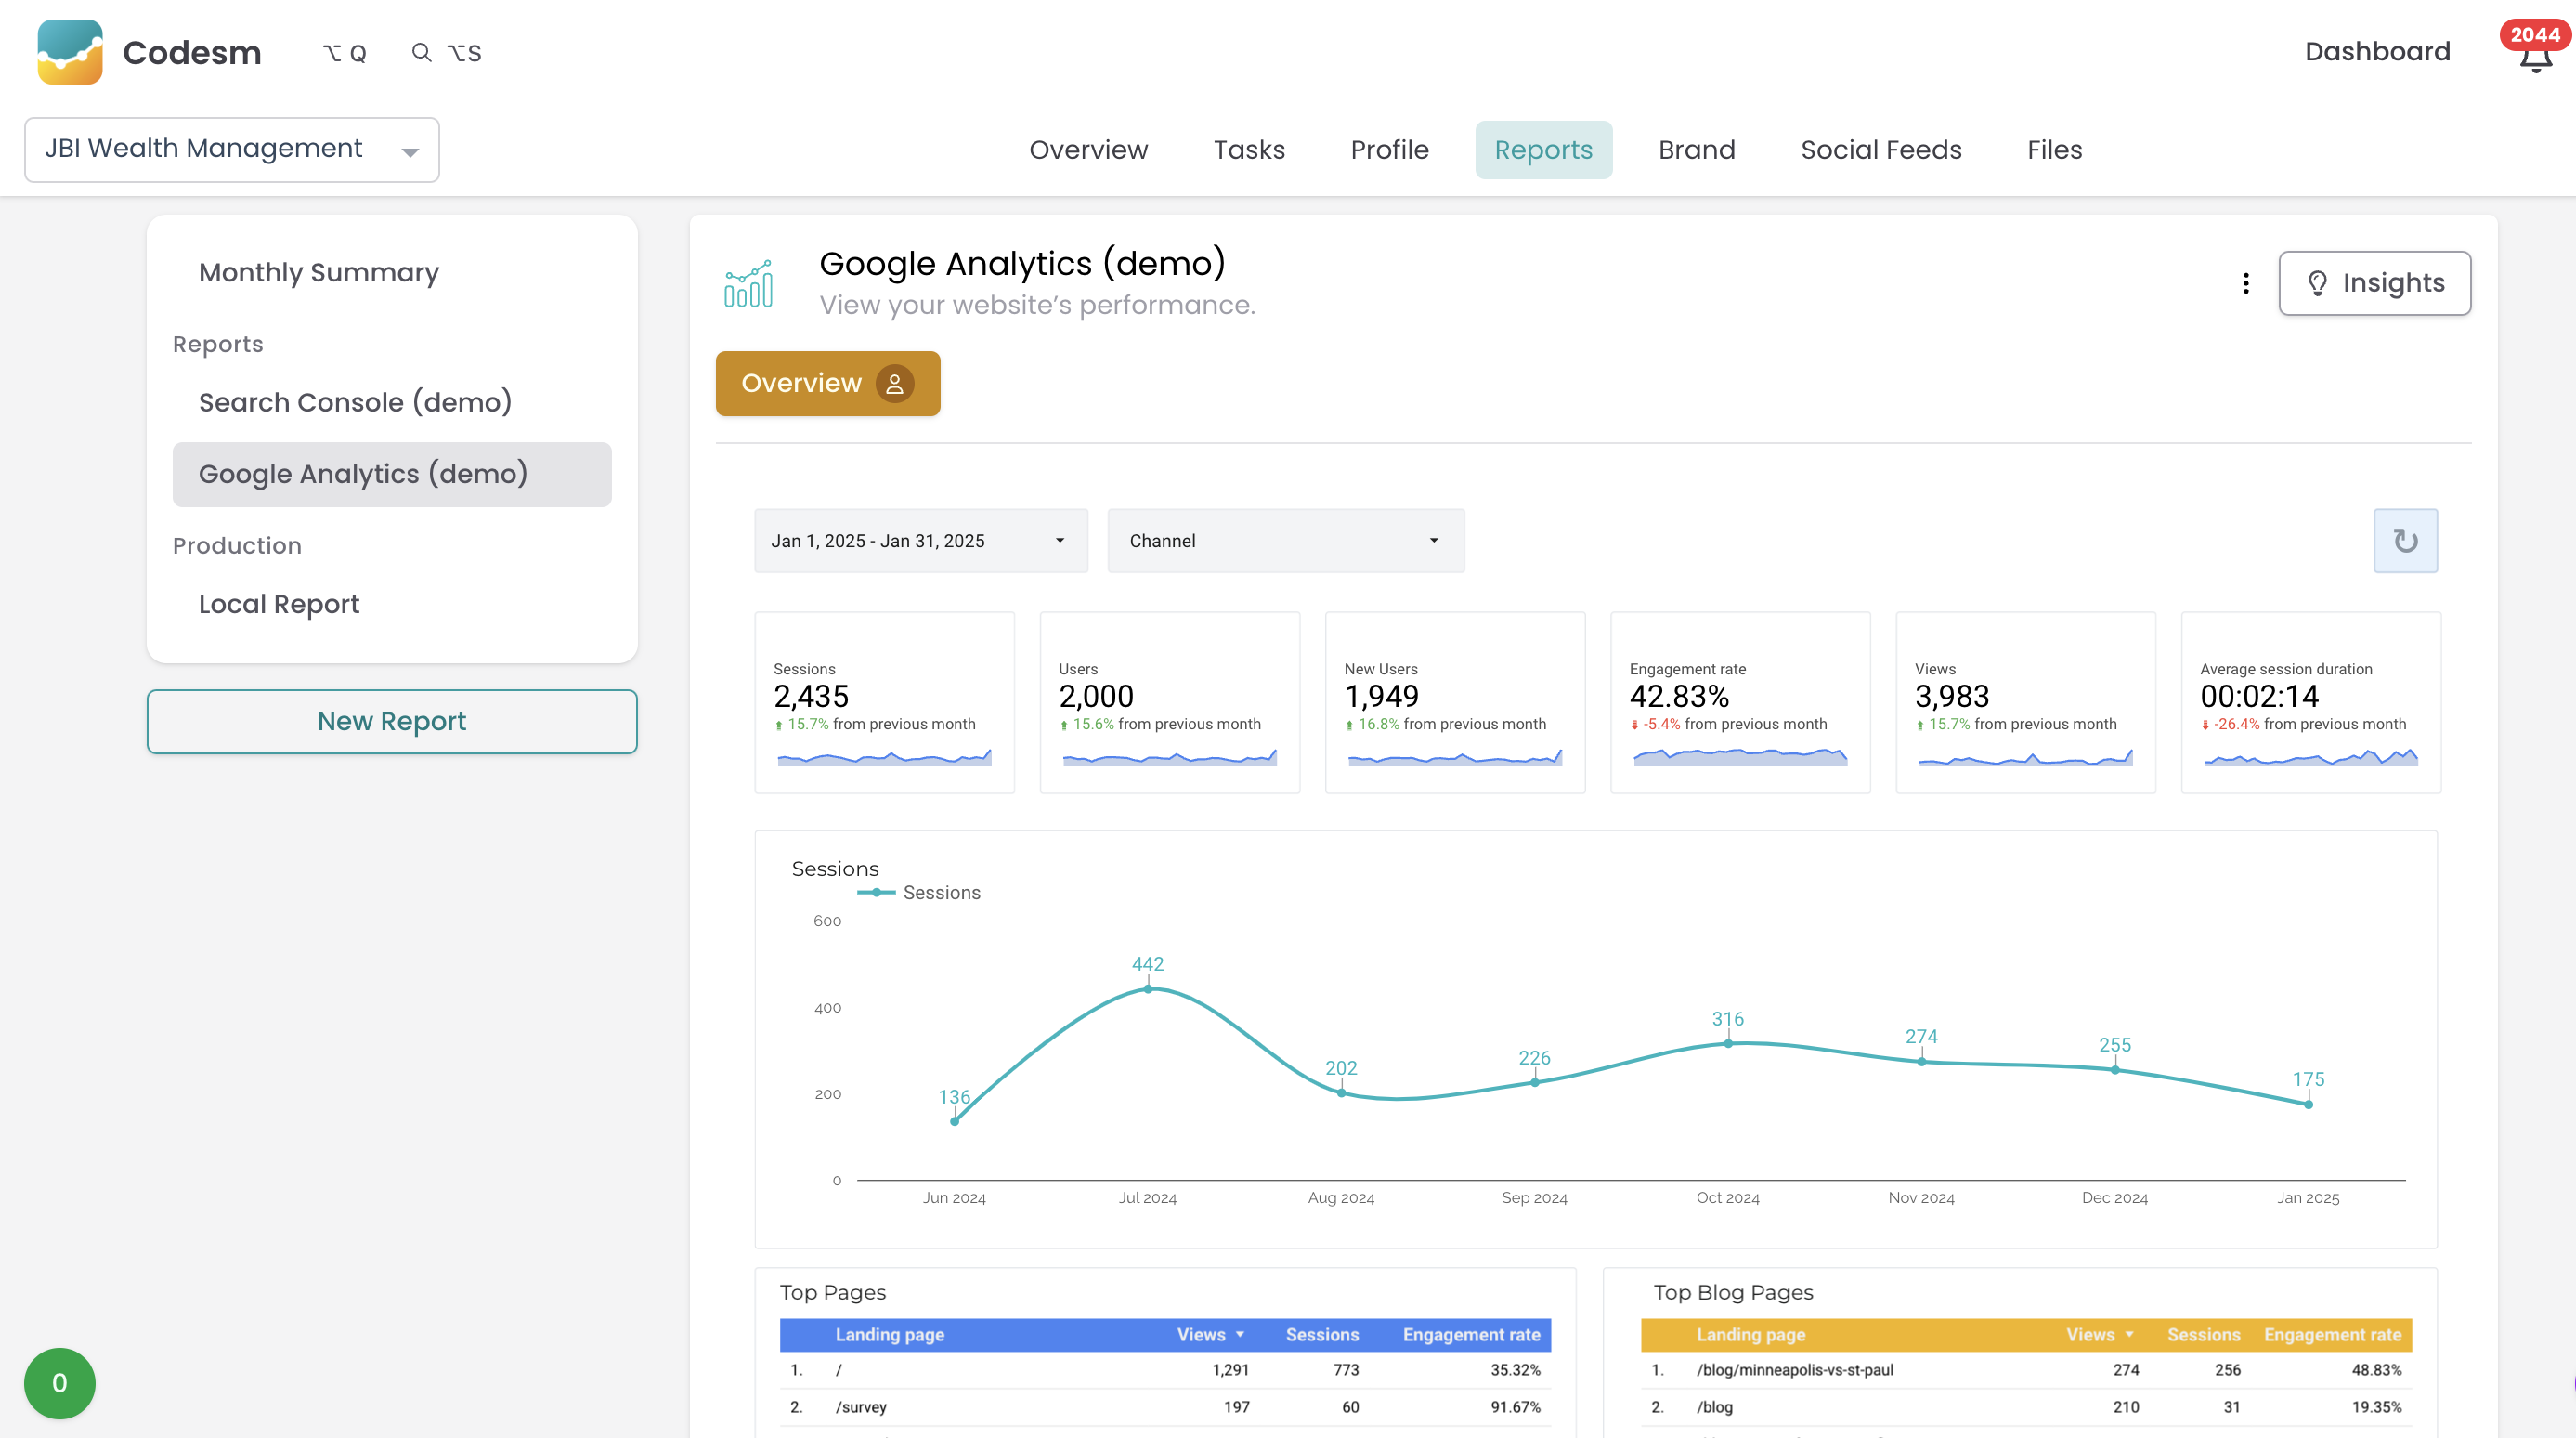Open the three-dot options menu beside Insights
Screen dimensions: 2576x1438
pyautogui.click(x=2246, y=283)
